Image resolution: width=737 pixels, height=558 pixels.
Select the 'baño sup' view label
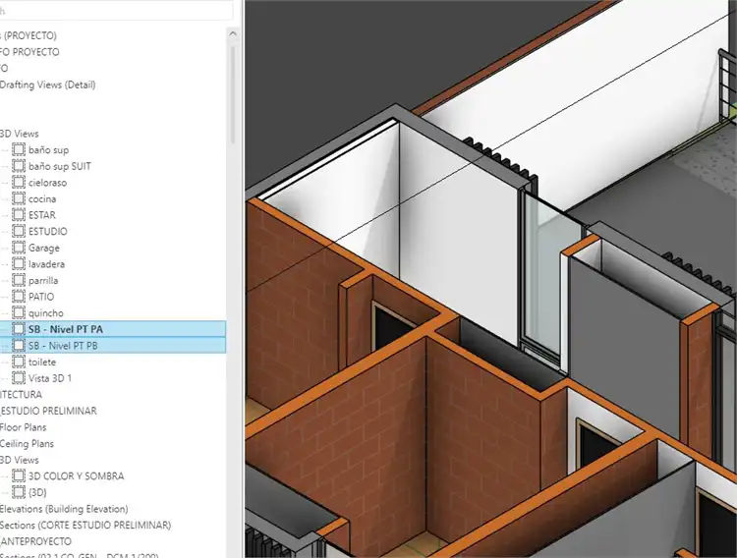tap(48, 150)
